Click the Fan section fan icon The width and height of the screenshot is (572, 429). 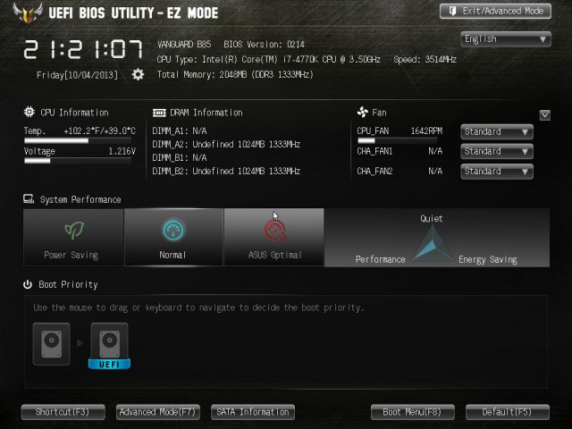[363, 112]
